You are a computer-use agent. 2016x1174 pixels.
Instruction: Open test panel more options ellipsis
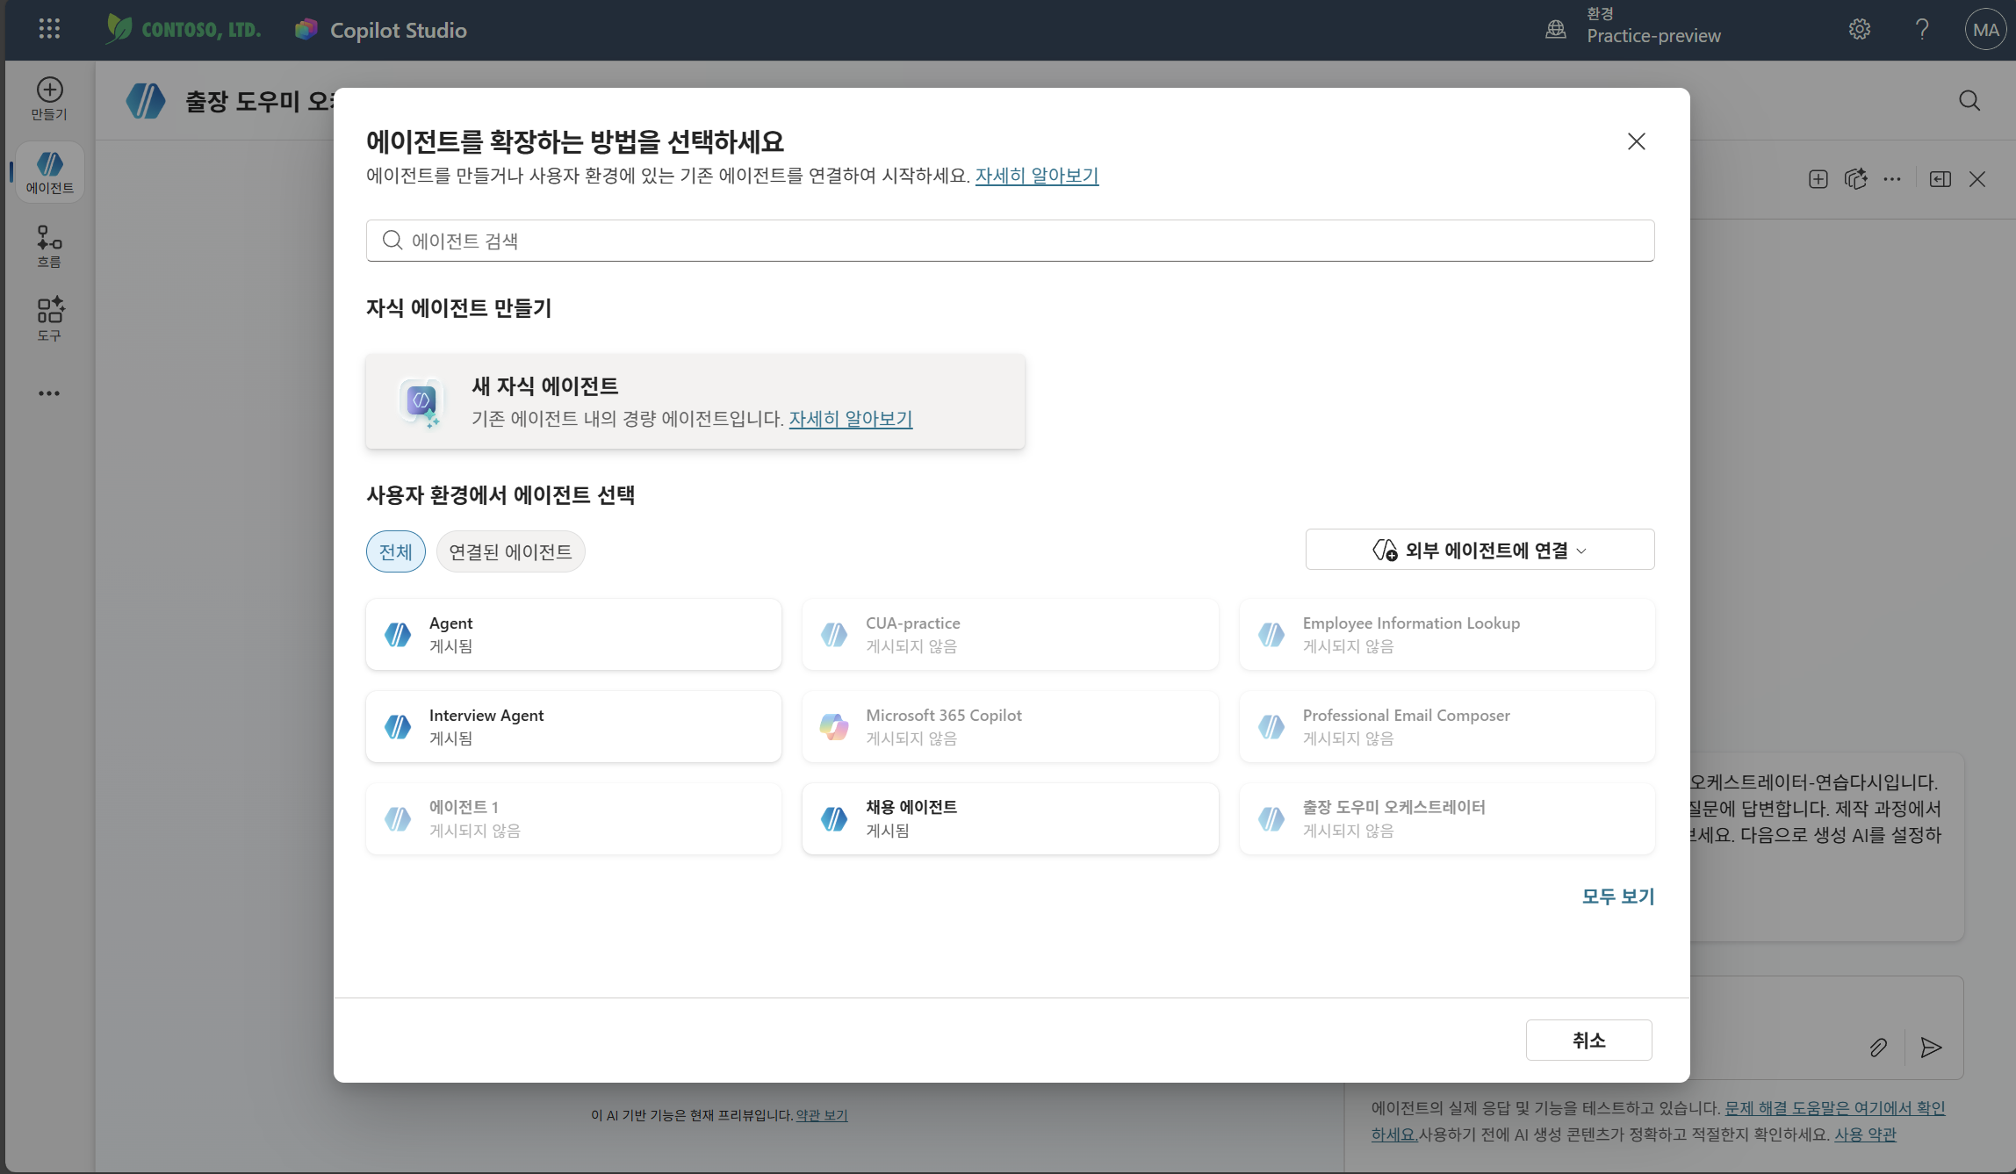1892,179
